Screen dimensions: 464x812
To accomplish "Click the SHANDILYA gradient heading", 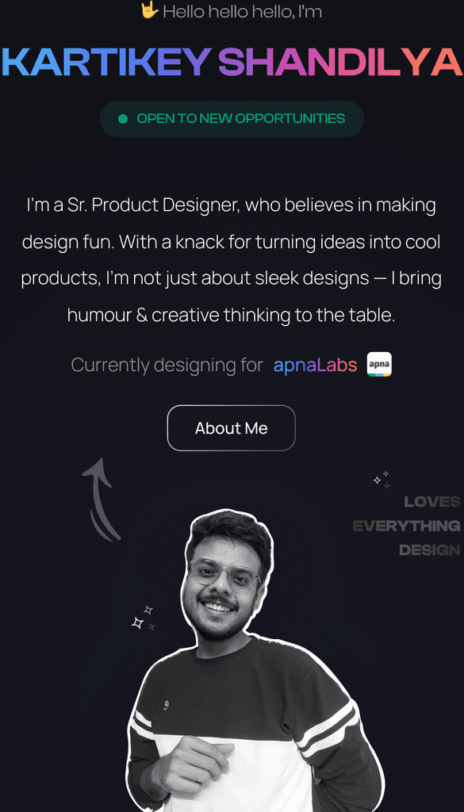I will [340, 62].
